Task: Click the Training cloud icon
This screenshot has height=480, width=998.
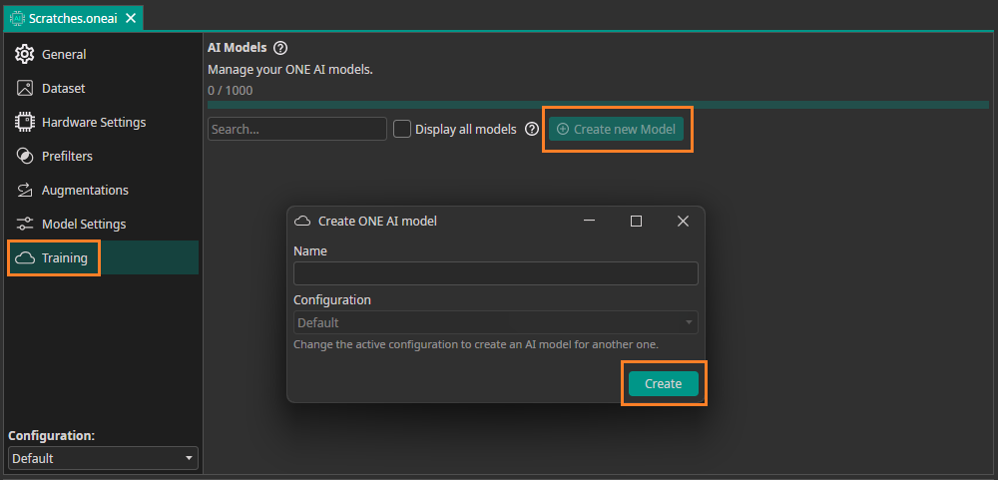Action: point(24,257)
